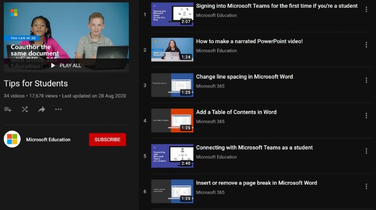The height and width of the screenshot is (210, 376).
Task: Click the 2:07 duration badge
Action: (x=186, y=22)
